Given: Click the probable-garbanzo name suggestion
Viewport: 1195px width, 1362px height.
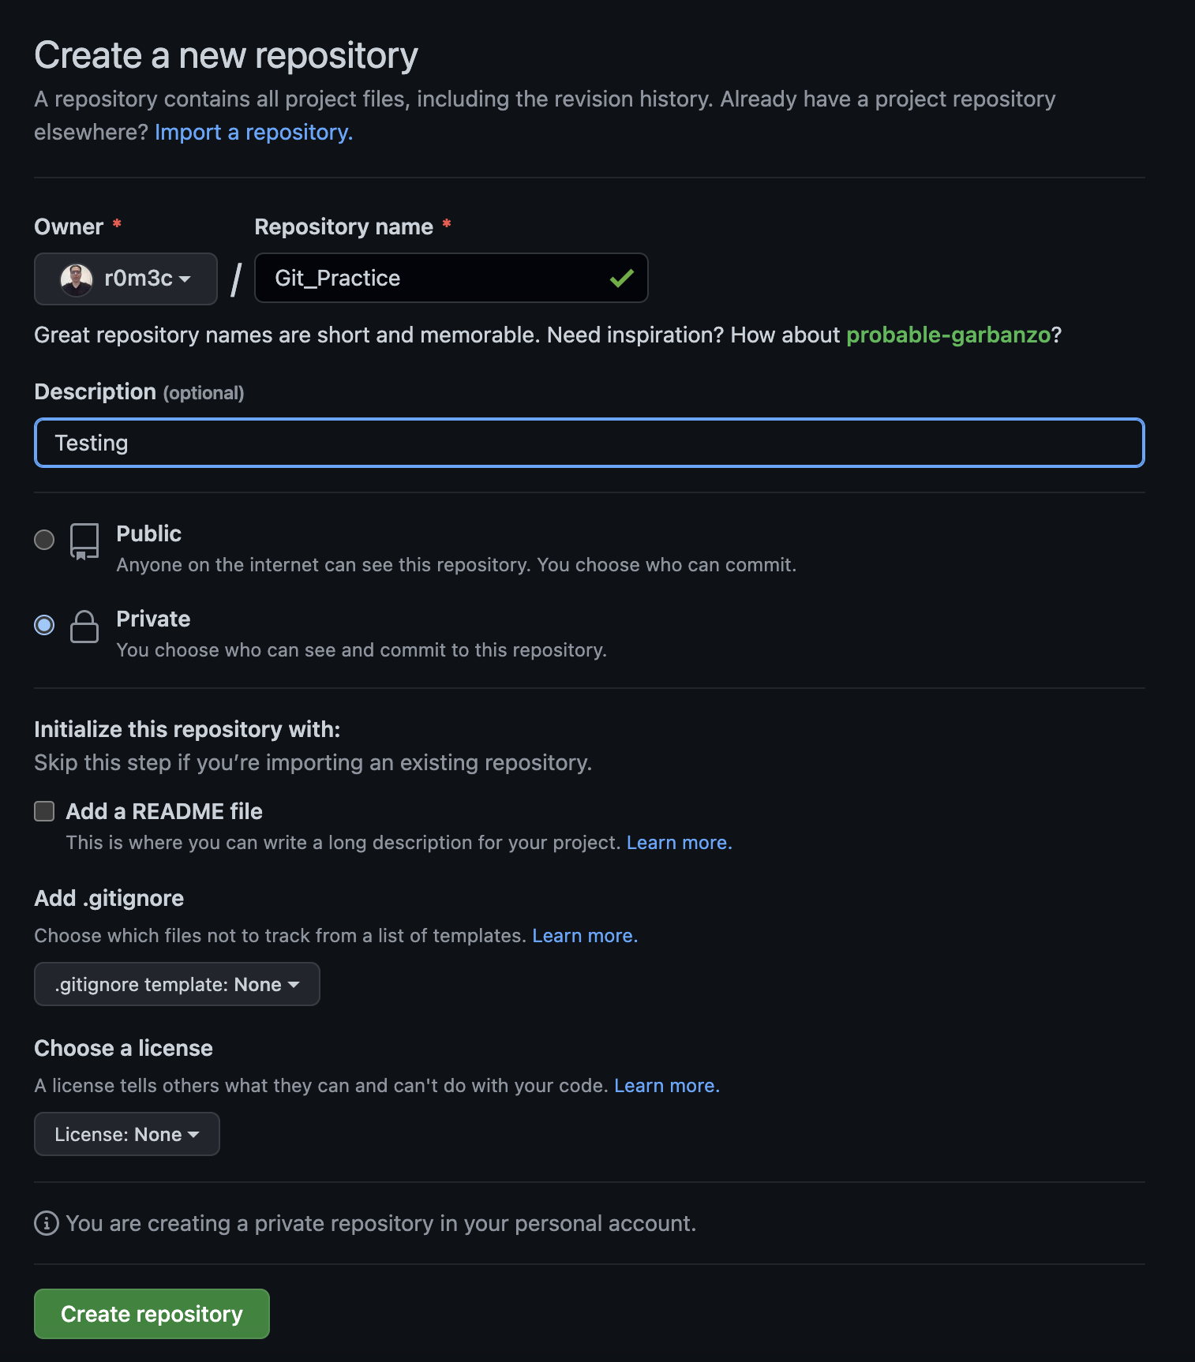Looking at the screenshot, I should [x=947, y=335].
